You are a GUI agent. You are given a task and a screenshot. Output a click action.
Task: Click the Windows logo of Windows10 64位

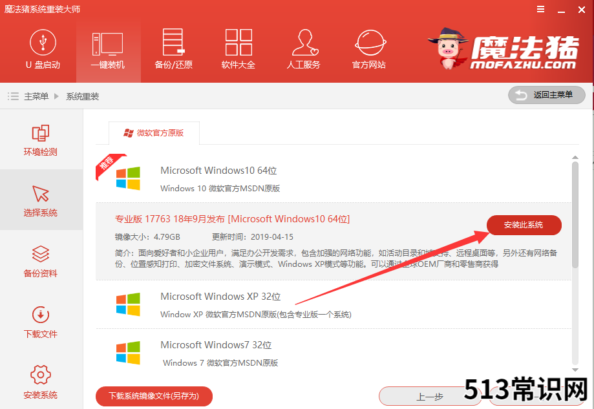(x=128, y=178)
